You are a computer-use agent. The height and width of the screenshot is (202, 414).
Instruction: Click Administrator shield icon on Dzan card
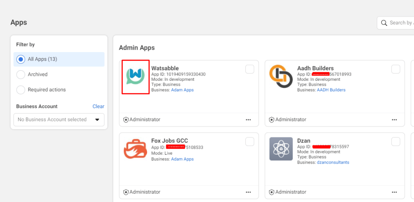point(272,192)
